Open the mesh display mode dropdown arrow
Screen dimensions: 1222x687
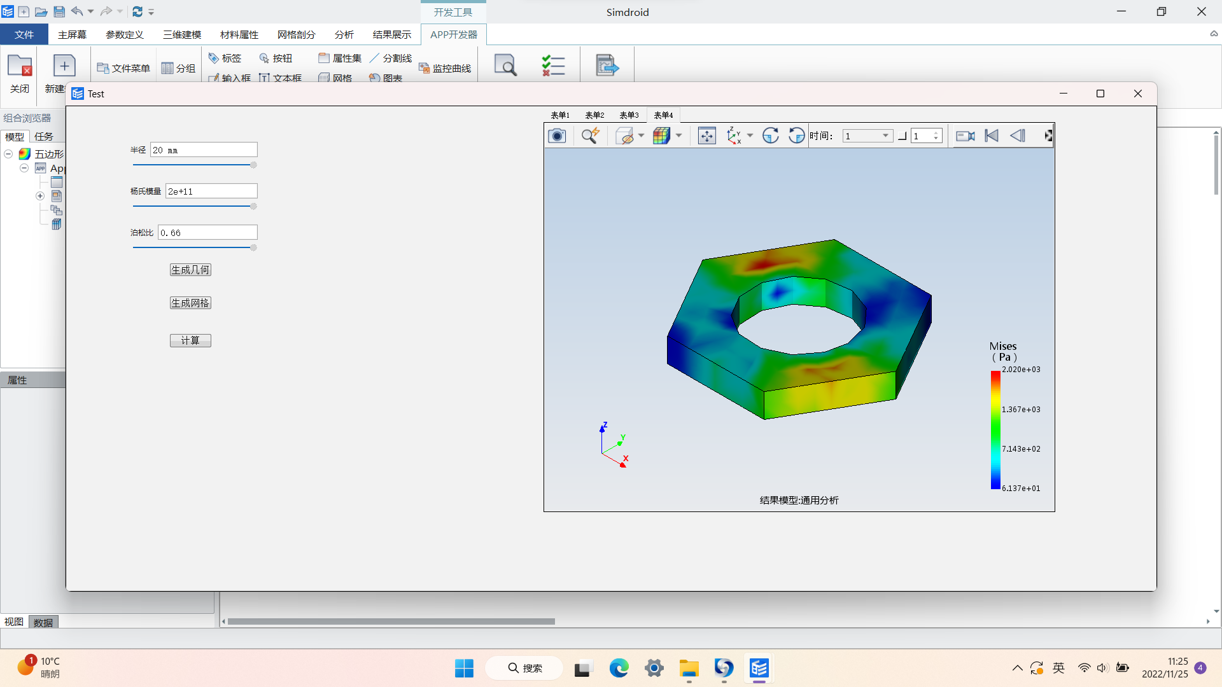click(x=678, y=135)
